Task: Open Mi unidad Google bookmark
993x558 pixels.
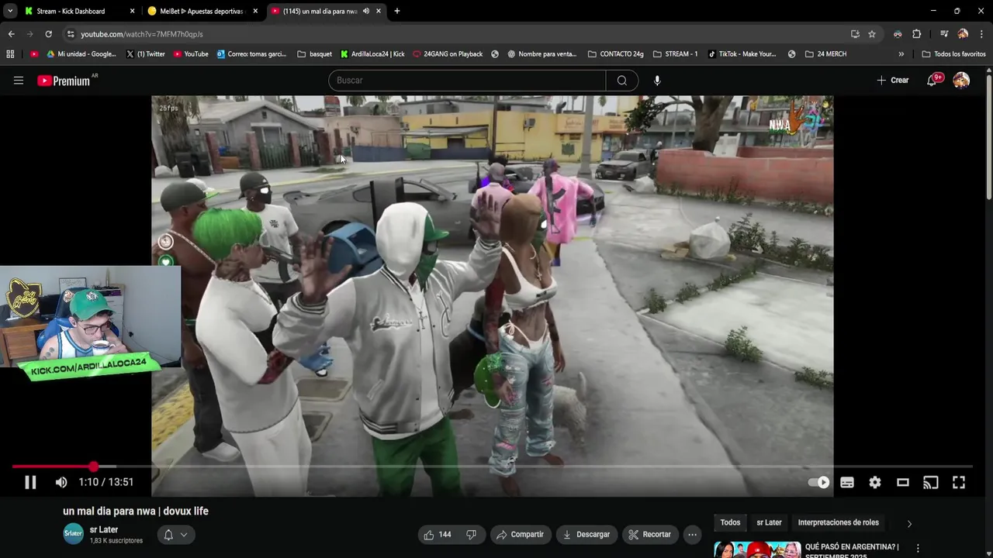Action: coord(81,54)
